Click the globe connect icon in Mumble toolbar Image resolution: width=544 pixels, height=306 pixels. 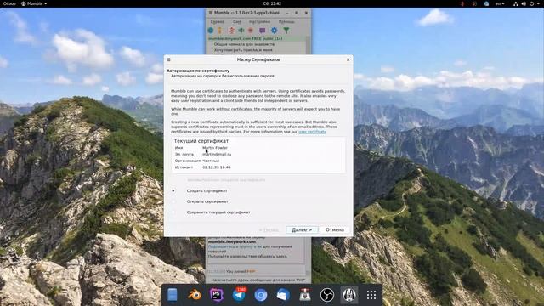point(211,31)
